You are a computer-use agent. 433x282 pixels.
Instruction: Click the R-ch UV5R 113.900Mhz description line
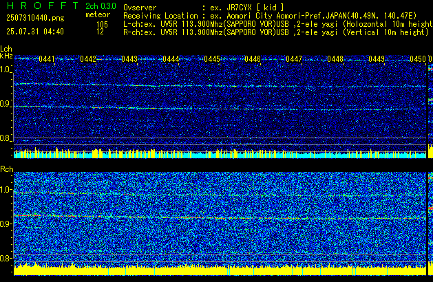tap(276, 32)
